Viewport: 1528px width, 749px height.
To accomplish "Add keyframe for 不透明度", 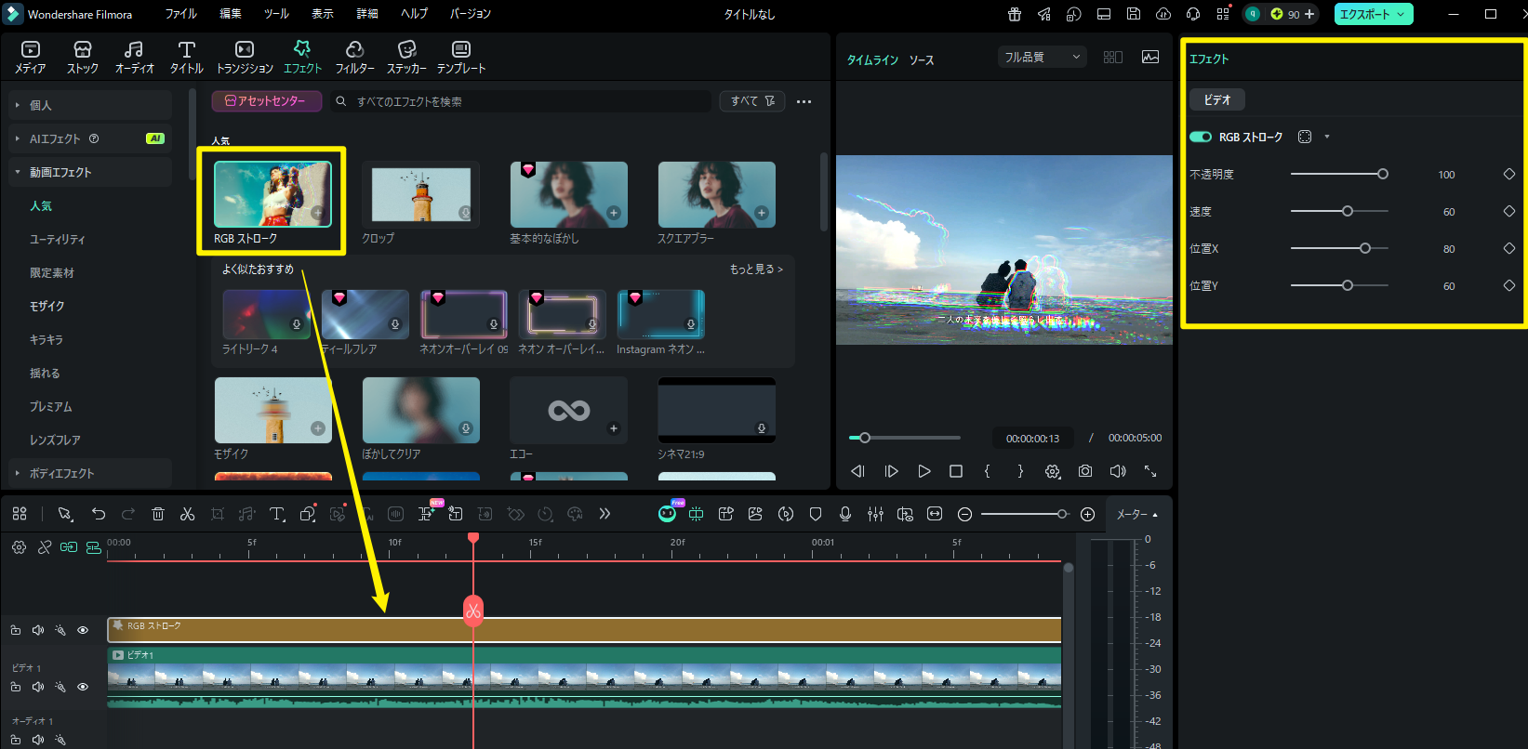I will pyautogui.click(x=1509, y=174).
